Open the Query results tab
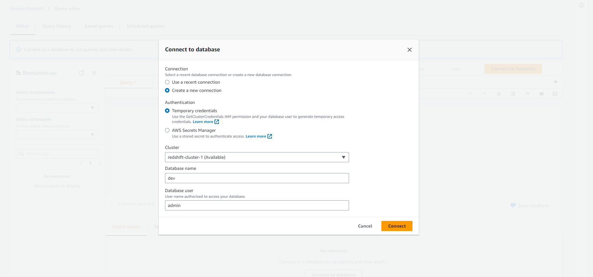593x277 pixels. click(126, 227)
